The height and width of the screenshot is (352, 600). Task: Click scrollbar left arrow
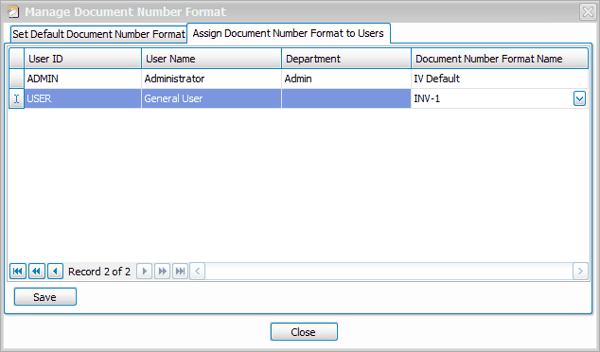coord(198,272)
